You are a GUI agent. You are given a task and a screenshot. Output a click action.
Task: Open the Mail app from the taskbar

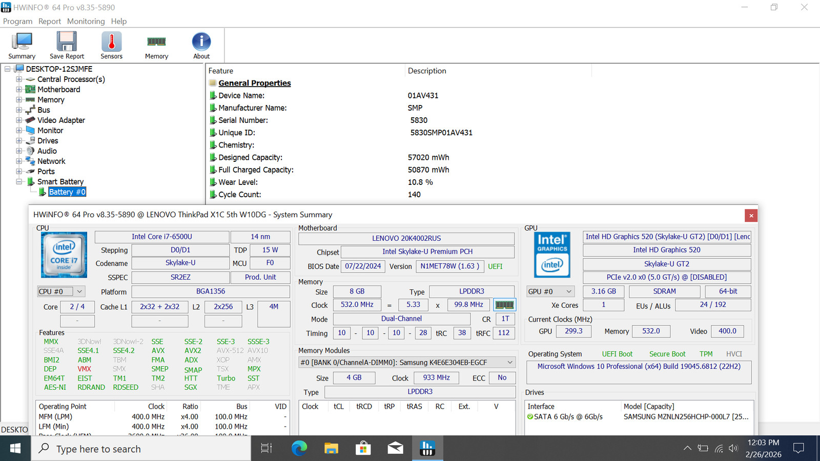[x=395, y=449]
